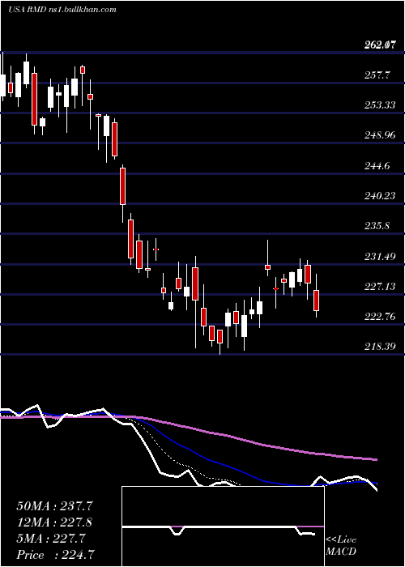Click the 235.8 price axis label
Screen dimensions: 405x567
click(x=378, y=226)
